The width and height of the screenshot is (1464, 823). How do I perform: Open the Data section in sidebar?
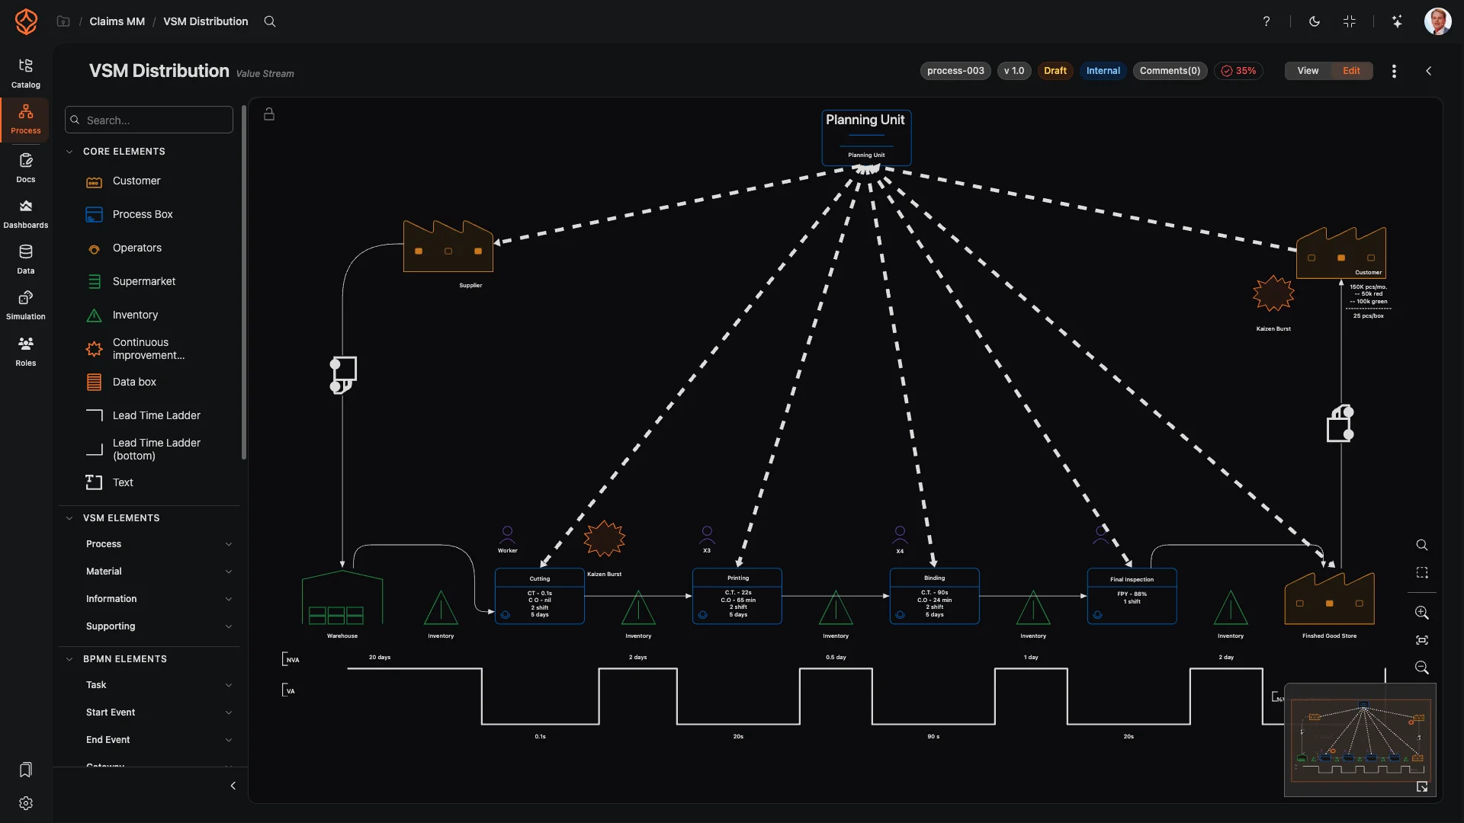(x=25, y=260)
